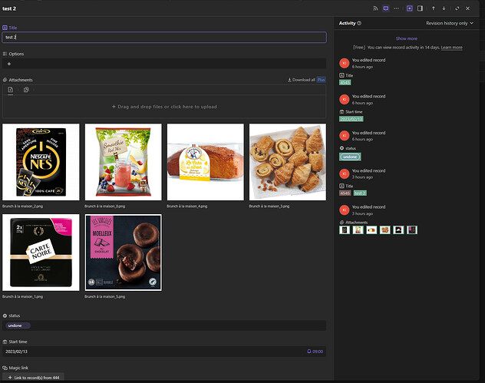
Task: Close the record detail with X
Action: coord(467,8)
